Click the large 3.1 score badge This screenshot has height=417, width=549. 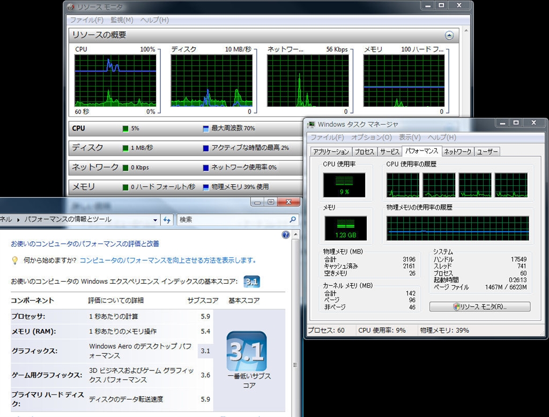click(x=247, y=351)
